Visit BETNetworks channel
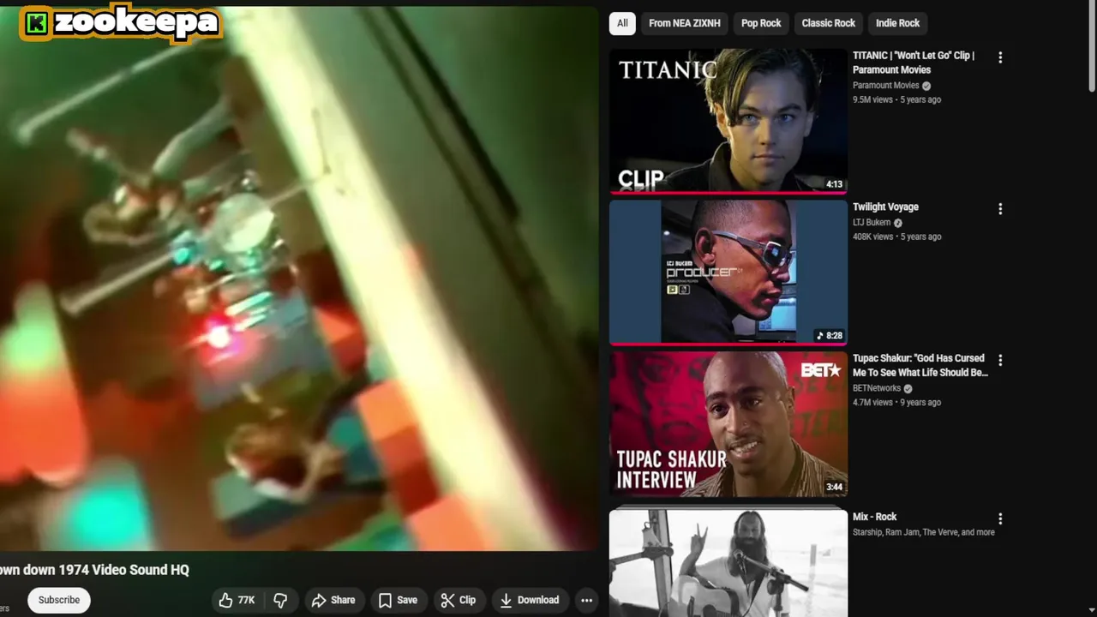 coord(877,388)
